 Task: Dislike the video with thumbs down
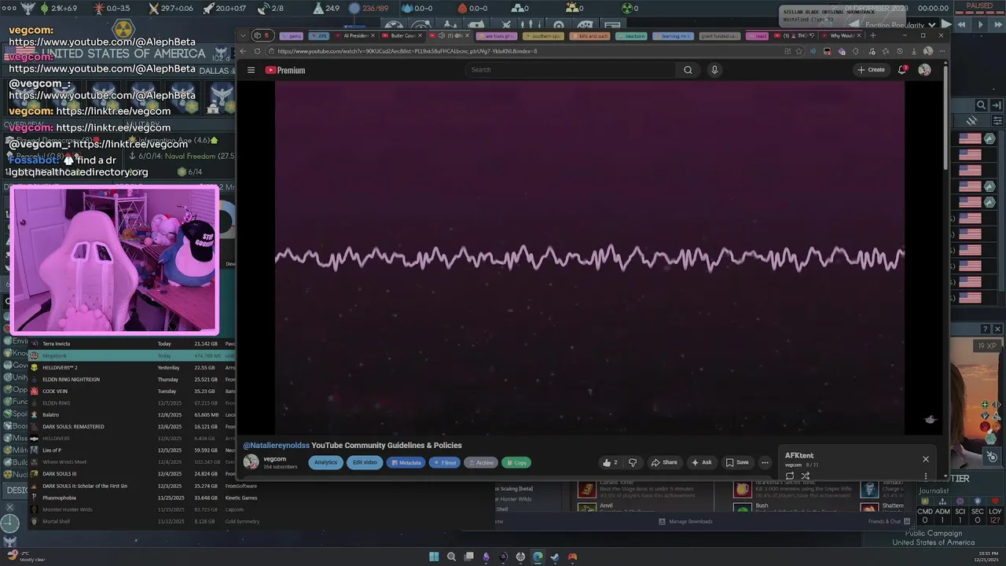pyautogui.click(x=633, y=462)
